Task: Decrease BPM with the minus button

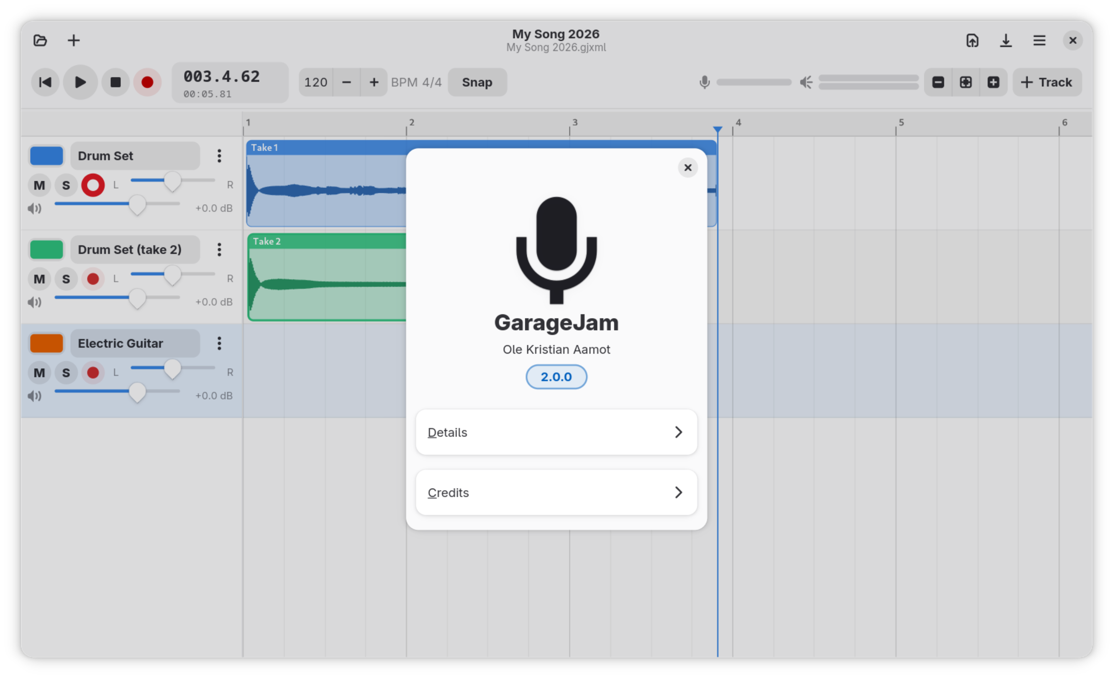Action: 346,82
